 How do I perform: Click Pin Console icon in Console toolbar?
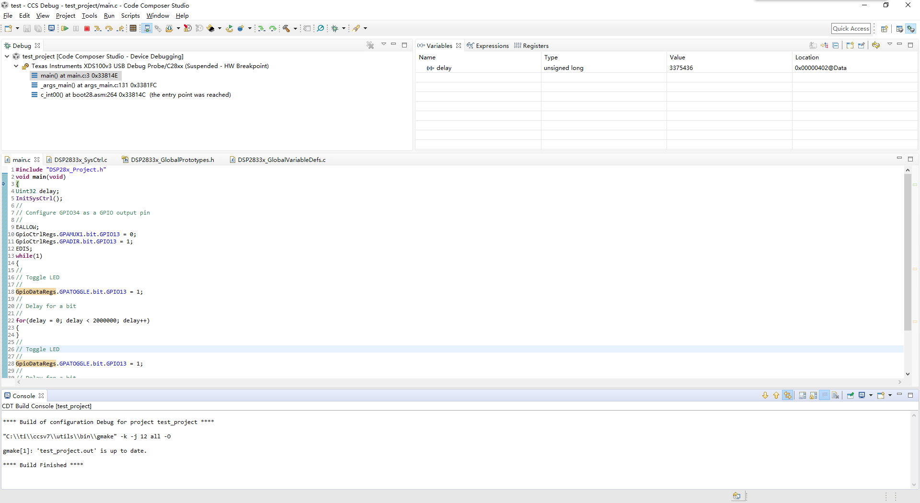[x=851, y=396]
